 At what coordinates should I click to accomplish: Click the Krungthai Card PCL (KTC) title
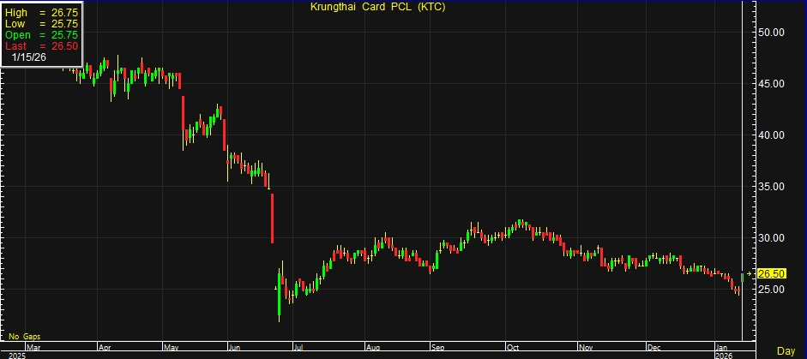tap(378, 7)
